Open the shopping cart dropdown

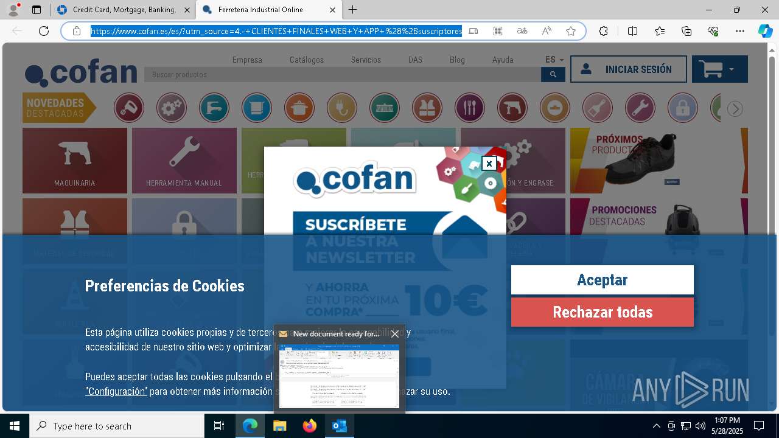point(719,69)
